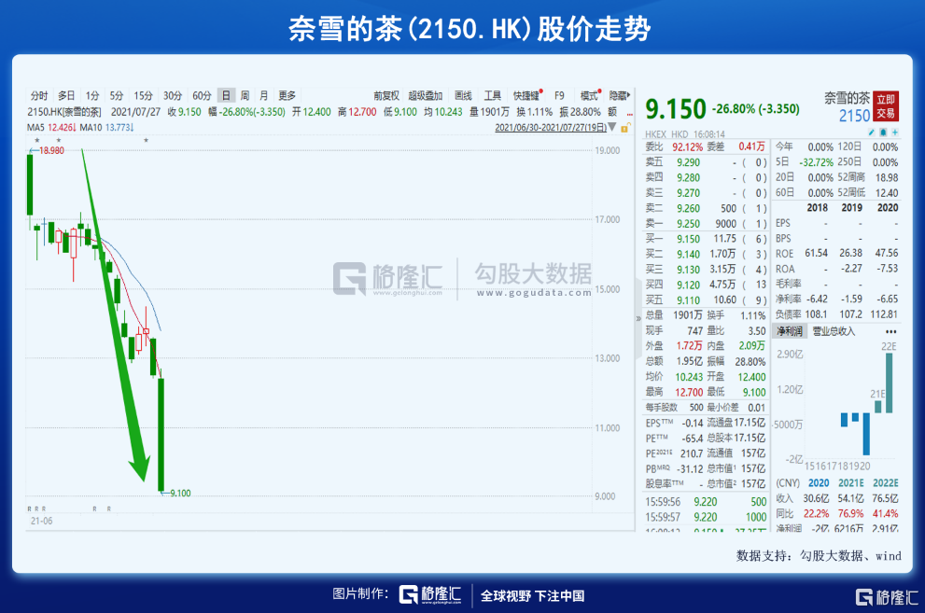925x613 pixels.
Task: Select the 日 daily K-line tab
Action: (x=226, y=95)
